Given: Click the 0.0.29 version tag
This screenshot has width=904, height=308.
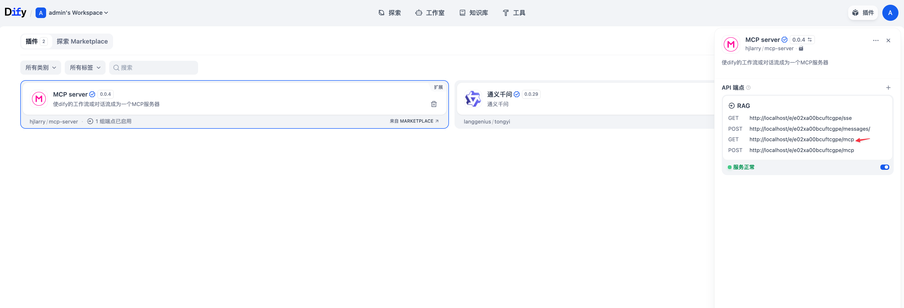Looking at the screenshot, I should pyautogui.click(x=531, y=94).
